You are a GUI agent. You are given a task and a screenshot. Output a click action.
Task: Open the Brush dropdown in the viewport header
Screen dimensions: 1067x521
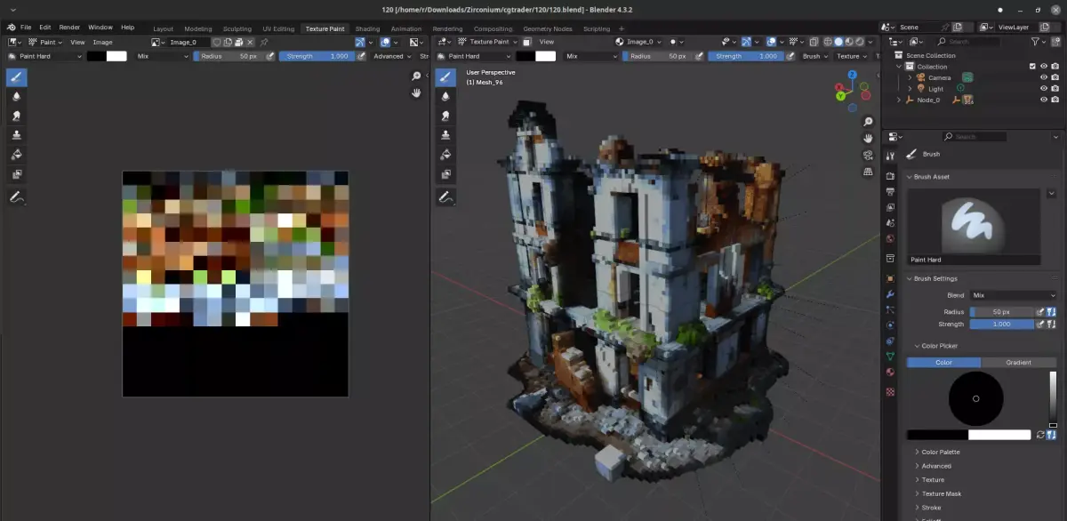(x=815, y=56)
